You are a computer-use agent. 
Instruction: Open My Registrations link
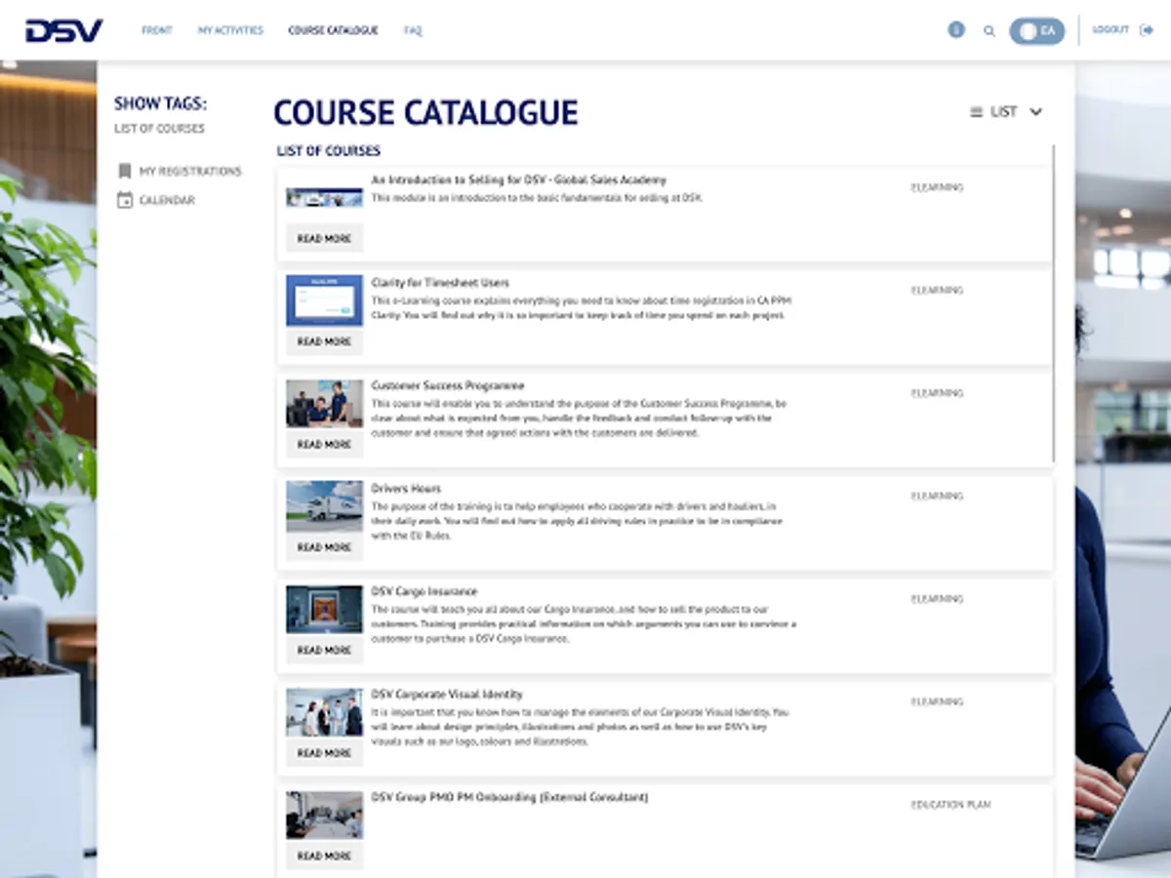190,171
